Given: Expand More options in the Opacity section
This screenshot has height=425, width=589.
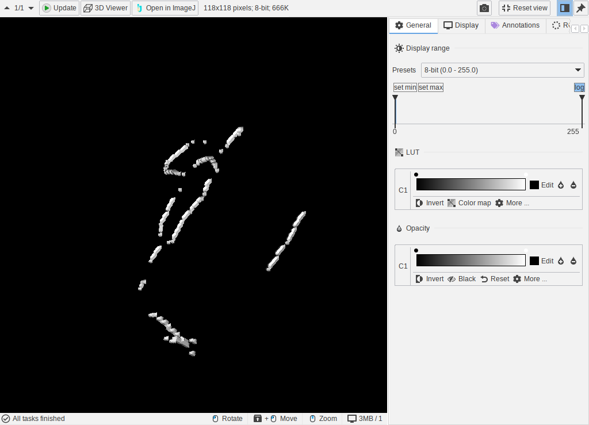Looking at the screenshot, I should (530, 279).
